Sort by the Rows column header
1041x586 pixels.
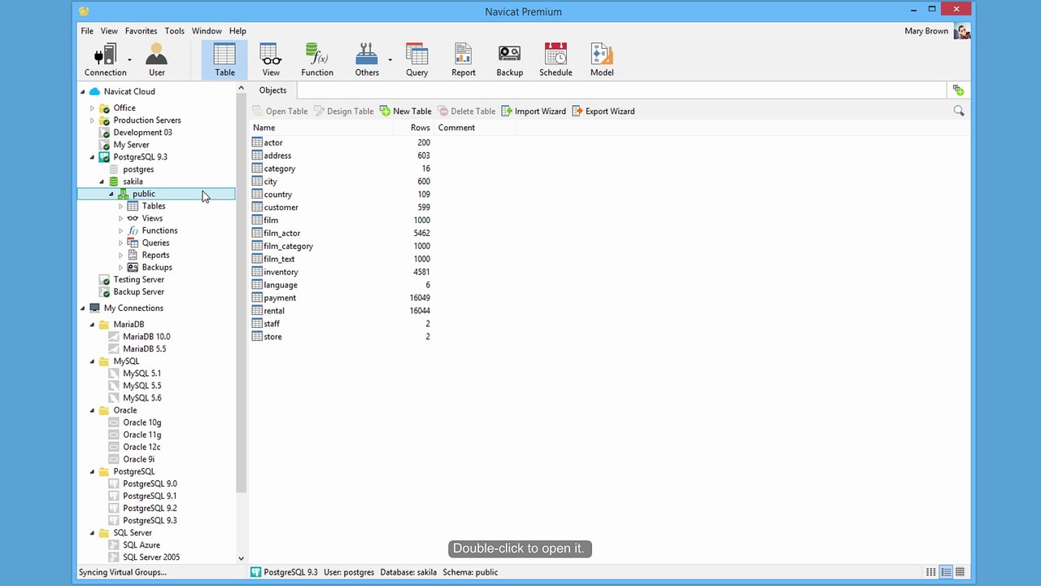tap(413, 128)
